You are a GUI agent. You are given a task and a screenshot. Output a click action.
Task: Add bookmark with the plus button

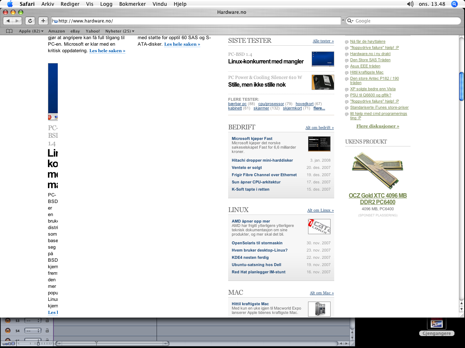coord(43,21)
